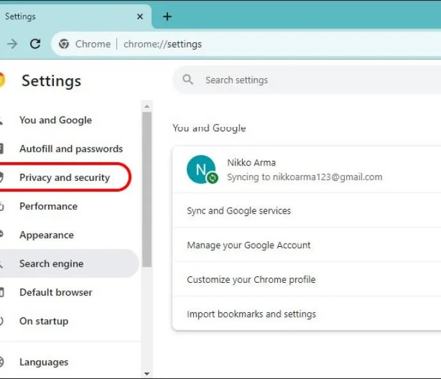Click the green sync badge on avatar
Viewport: 441px width, 379px height.
(212, 178)
